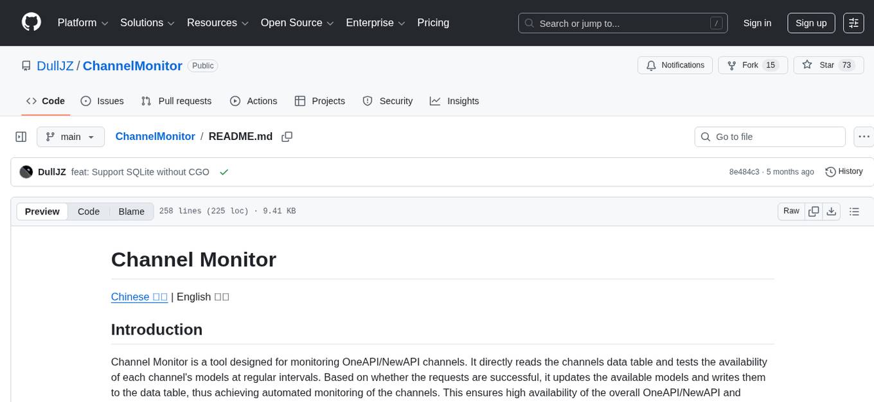Open the ellipsis menu near Go to file
The image size is (874, 402).
[864, 136]
